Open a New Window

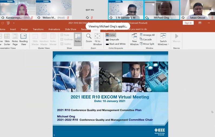(134, 40)
